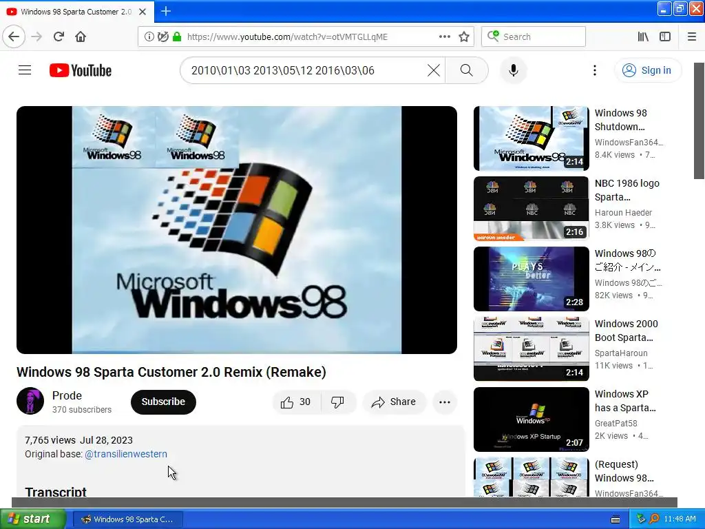705x529 pixels.
Task: Open Windows 2000 Boot Sparta video title
Action: (627, 331)
